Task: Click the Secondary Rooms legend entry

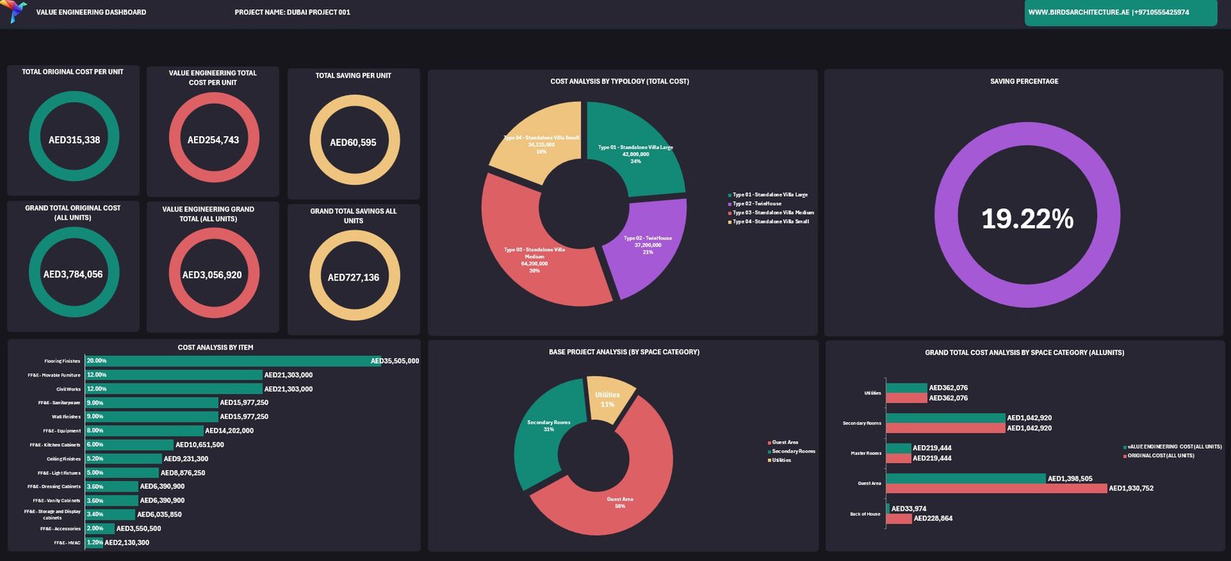Action: 792,452
